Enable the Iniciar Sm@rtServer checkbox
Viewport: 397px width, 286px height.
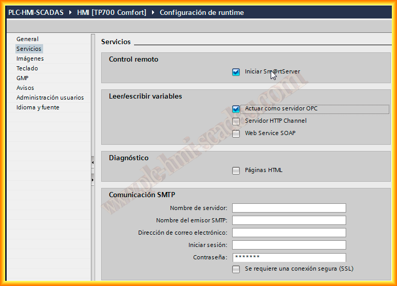coord(236,72)
